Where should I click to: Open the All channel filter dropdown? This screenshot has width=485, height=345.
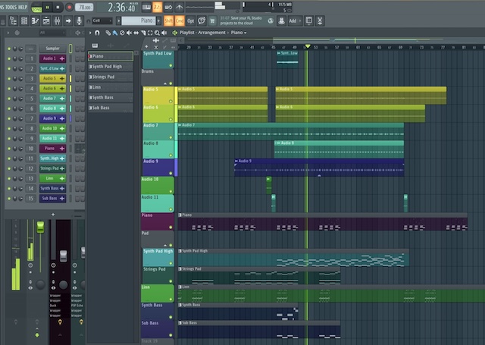point(51,33)
